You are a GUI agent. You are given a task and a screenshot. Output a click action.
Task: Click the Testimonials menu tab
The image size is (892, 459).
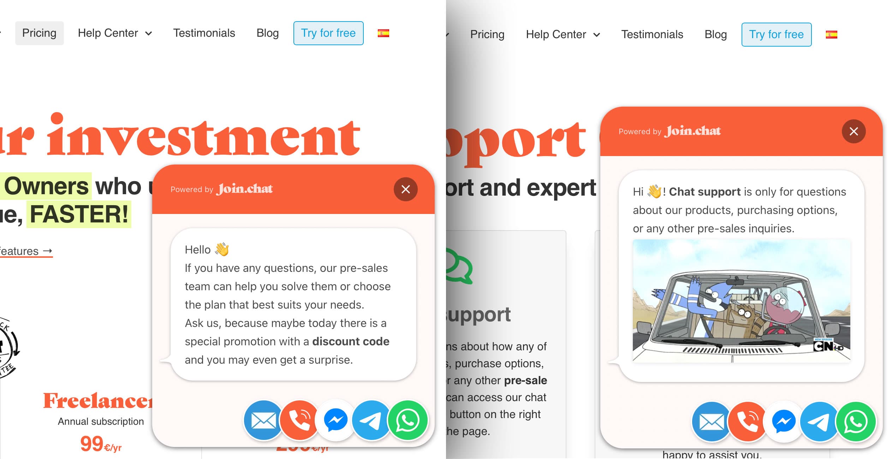pos(204,33)
